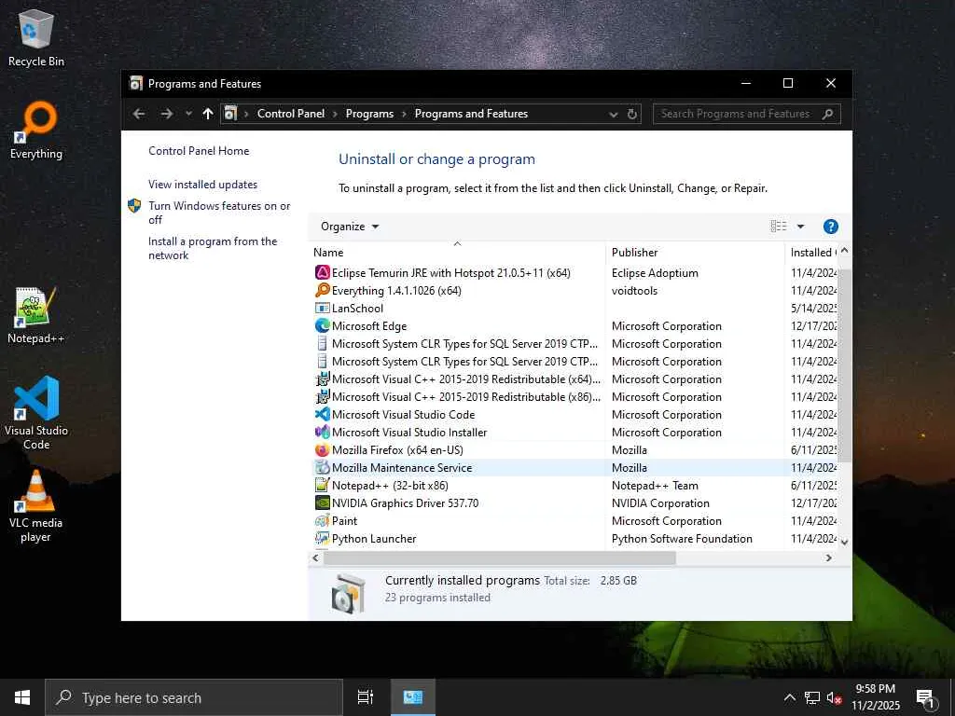The height and width of the screenshot is (716, 955).
Task: Expand chevron after Programs breadcrumb
Action: coord(404,114)
